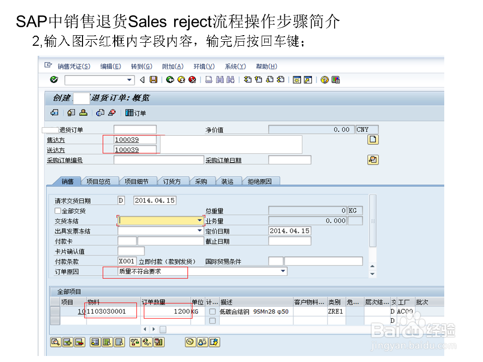Expand the 出具发票冻结 dropdown
Image resolution: width=483 pixels, height=362 pixels.
tap(200, 231)
